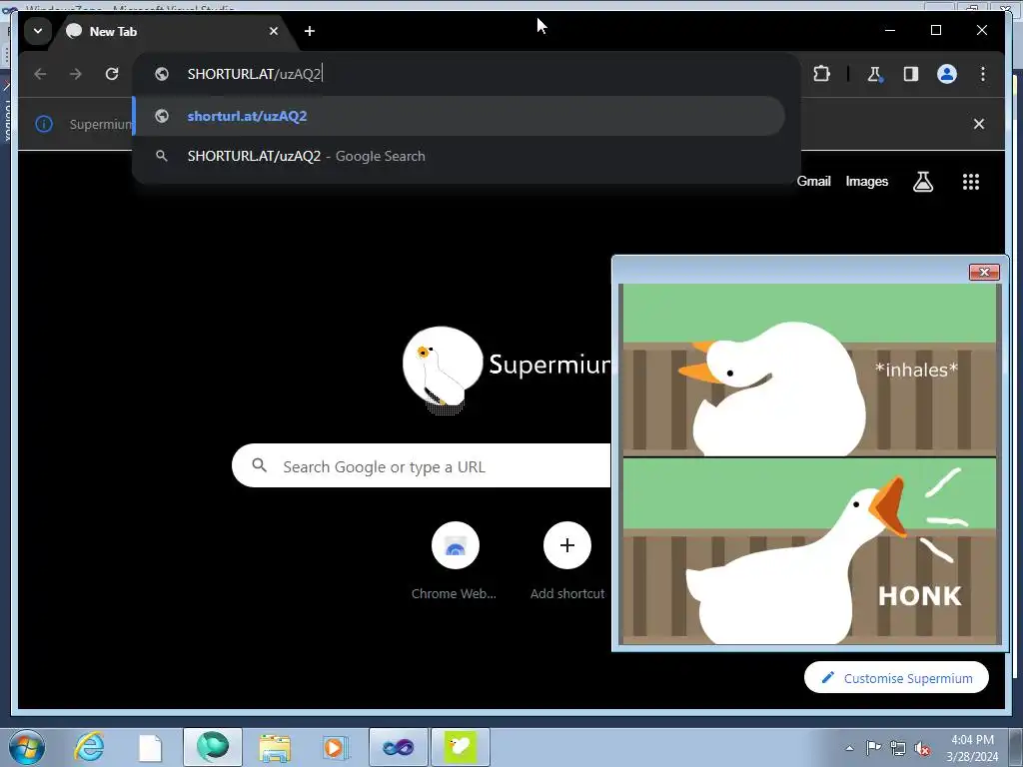Screen dimensions: 1023x767
Task: Open a new tab with plus button
Action: click(310, 31)
